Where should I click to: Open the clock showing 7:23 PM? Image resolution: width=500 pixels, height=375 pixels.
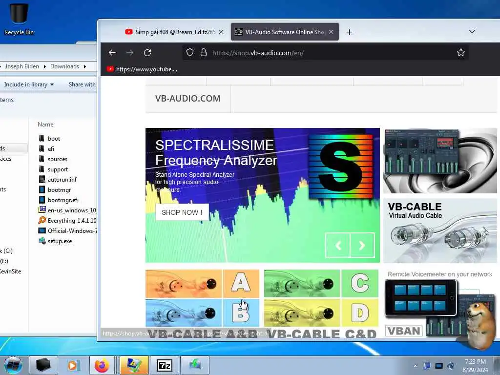[x=475, y=365]
